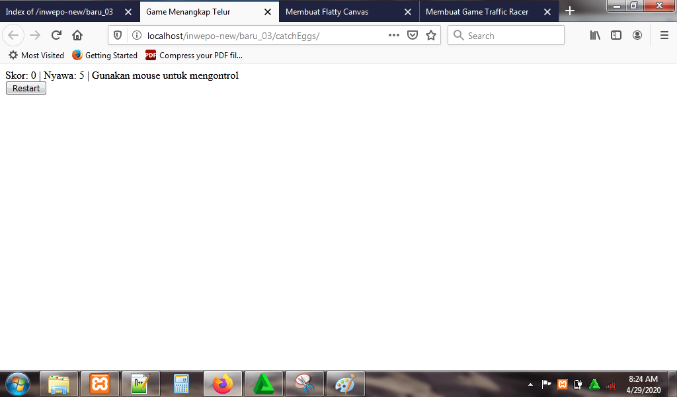Go forward one page
Screen dimensions: 677x397
click(35, 35)
